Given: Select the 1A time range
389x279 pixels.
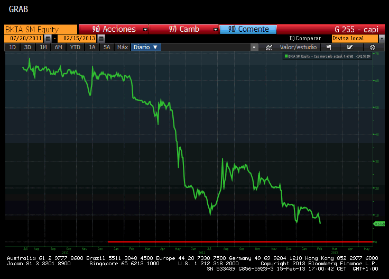Looking at the screenshot, I should coord(92,47).
